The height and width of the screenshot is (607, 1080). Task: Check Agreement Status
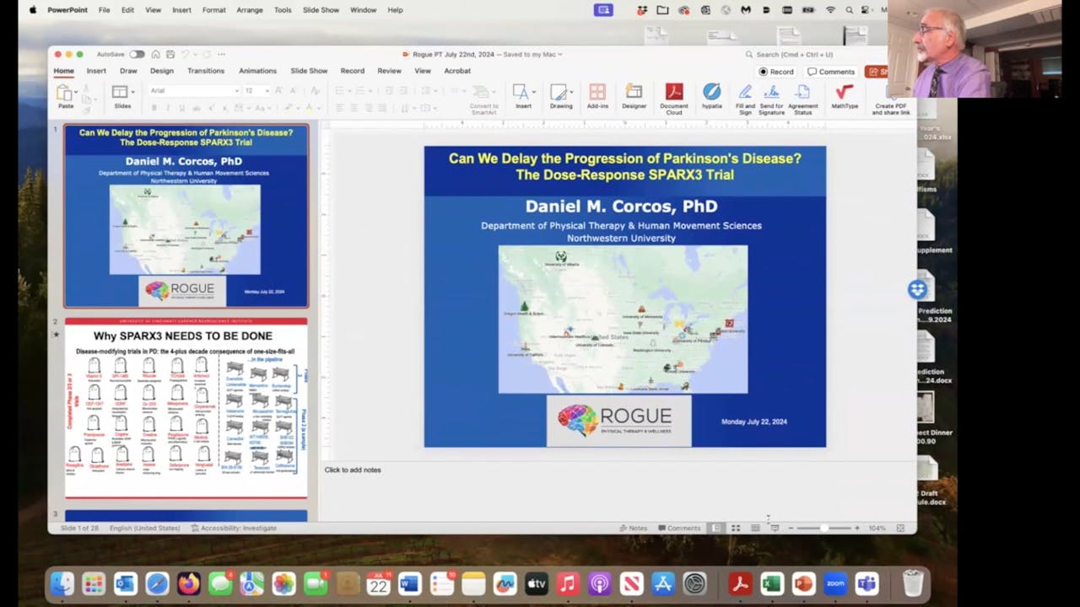pyautogui.click(x=802, y=94)
